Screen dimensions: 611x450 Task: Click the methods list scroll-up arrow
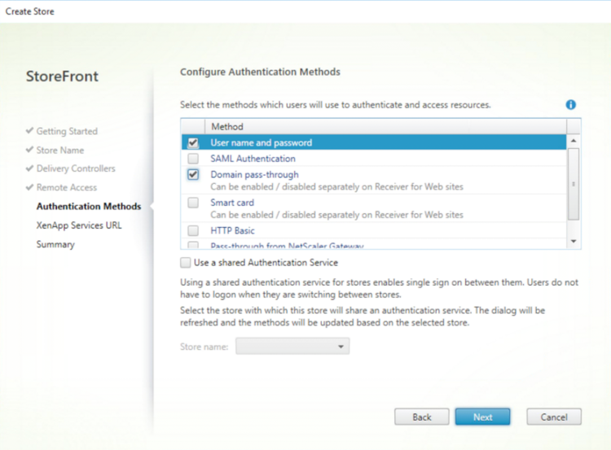click(574, 141)
